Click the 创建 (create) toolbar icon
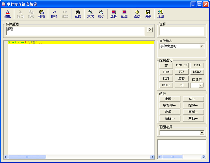 124,14
